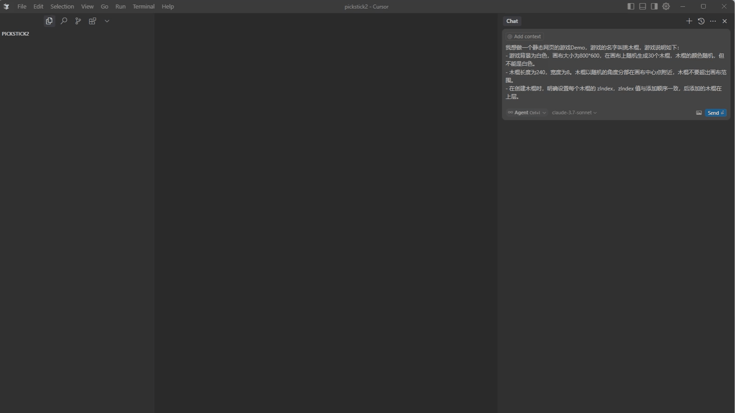Click the Add context button
The width and height of the screenshot is (735, 413).
point(525,36)
